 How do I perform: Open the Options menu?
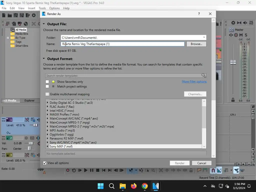[x=54, y=8]
